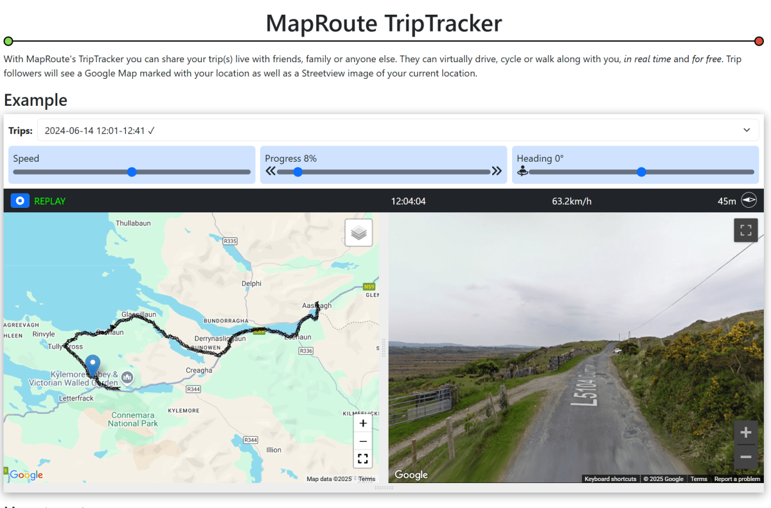The width and height of the screenshot is (771, 508).
Task: Click the Delphi place label on map
Action: pyautogui.click(x=251, y=284)
